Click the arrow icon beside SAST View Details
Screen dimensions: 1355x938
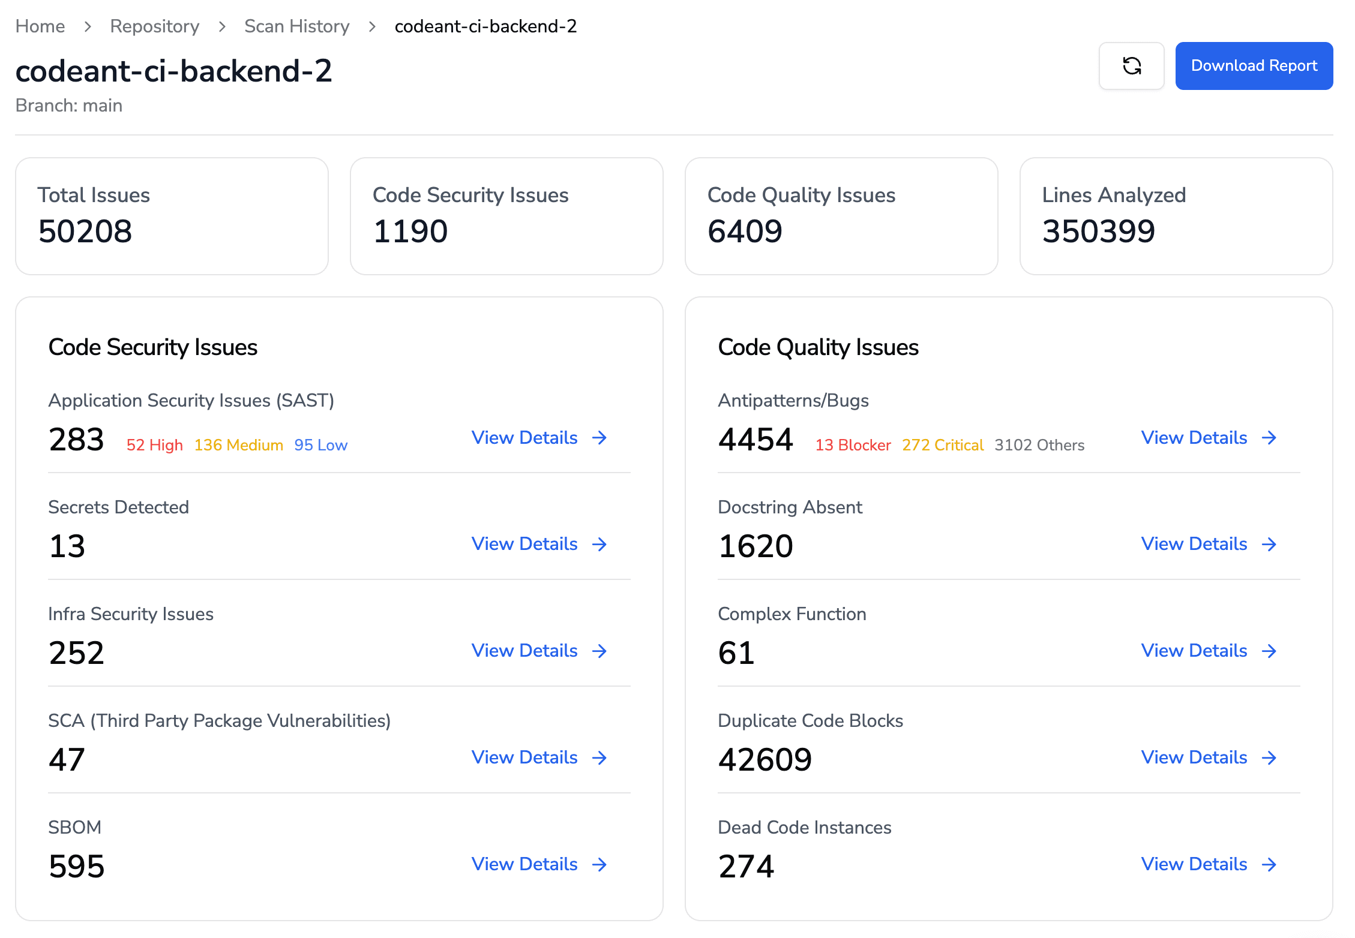pyautogui.click(x=599, y=438)
